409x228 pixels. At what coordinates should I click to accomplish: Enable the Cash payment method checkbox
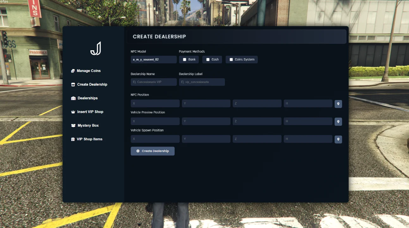pyautogui.click(x=208, y=60)
